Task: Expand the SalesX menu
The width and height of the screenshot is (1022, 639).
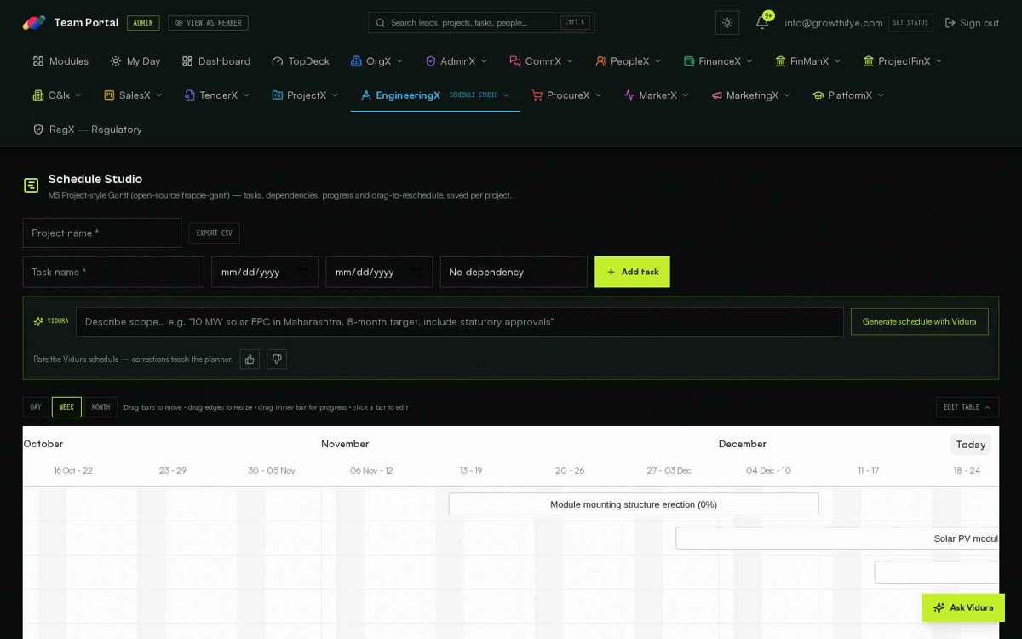Action: point(134,95)
